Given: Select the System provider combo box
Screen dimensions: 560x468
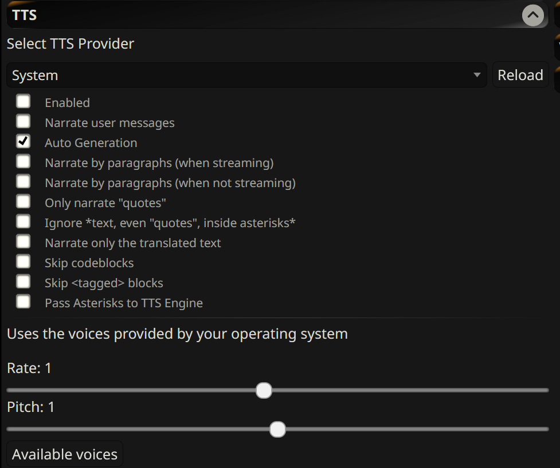Looking at the screenshot, I should 247,75.
